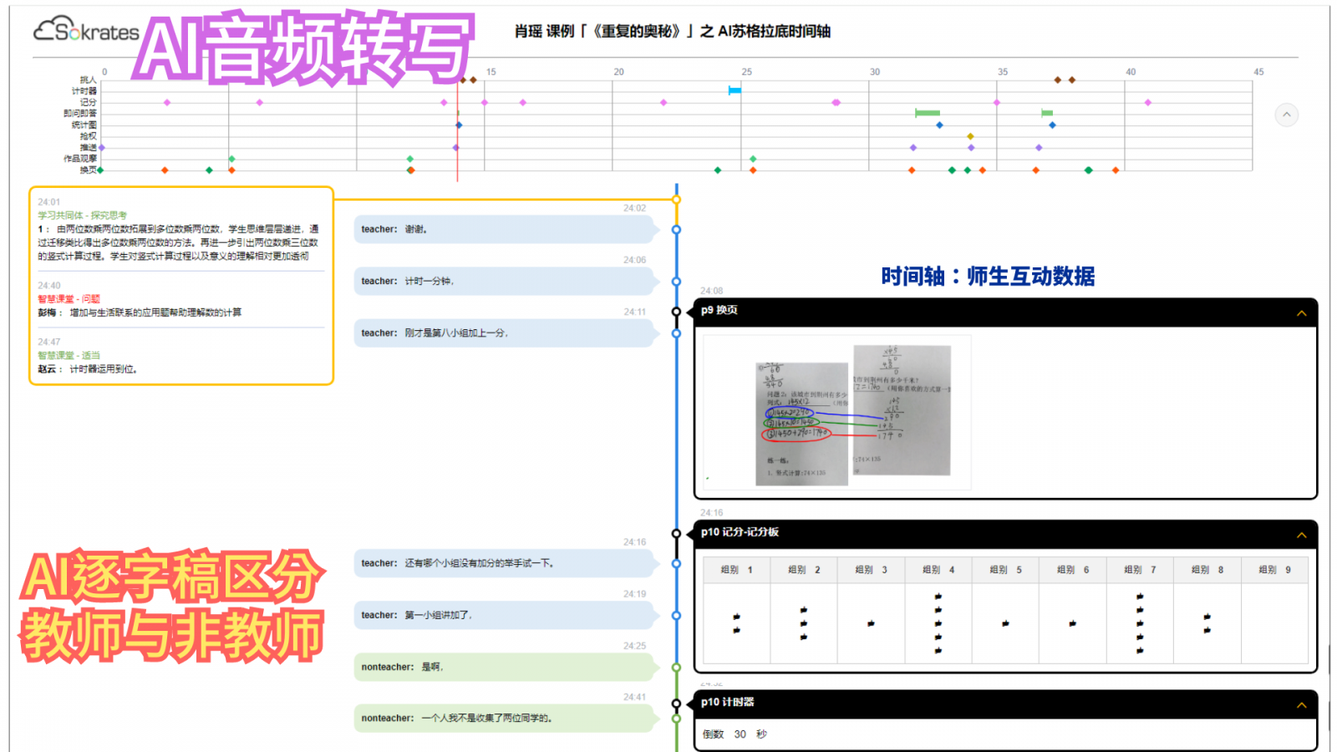Viewport: 1337px width, 752px height.
Task: Click the teacher bubble saying 计时一分钟
Action: [504, 282]
